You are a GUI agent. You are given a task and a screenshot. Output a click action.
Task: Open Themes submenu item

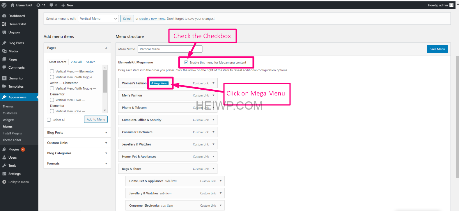pos(8,107)
